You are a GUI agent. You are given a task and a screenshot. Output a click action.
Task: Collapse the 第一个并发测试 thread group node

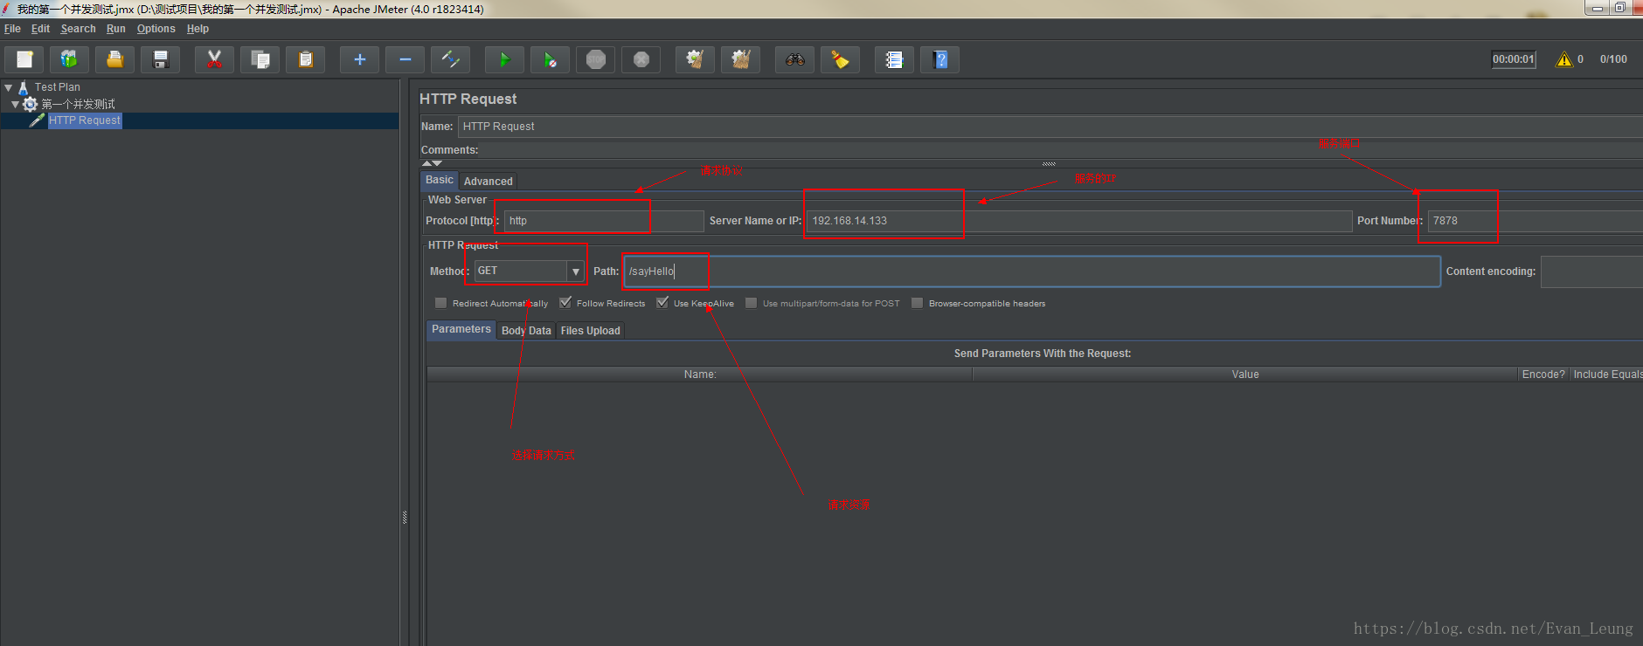pyautogui.click(x=15, y=104)
